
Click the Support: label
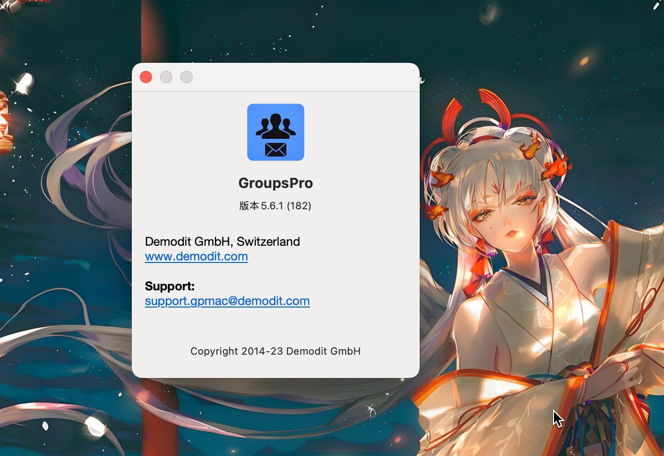[170, 286]
